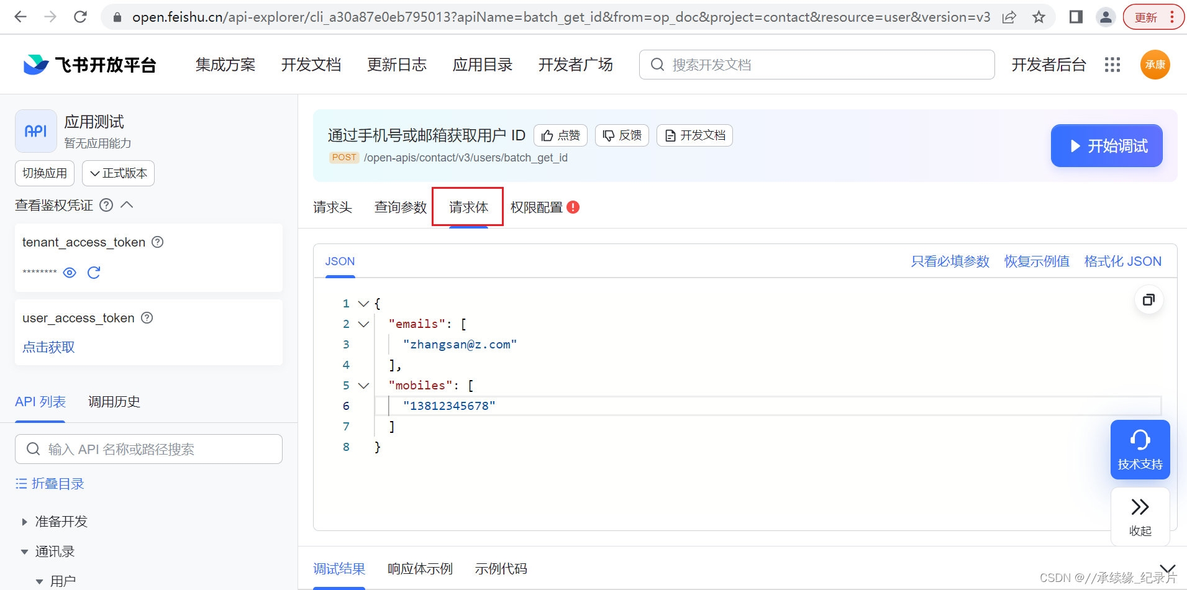The height and width of the screenshot is (590, 1187).
Task: Click 格式化 JSON link
Action: 1123,261
